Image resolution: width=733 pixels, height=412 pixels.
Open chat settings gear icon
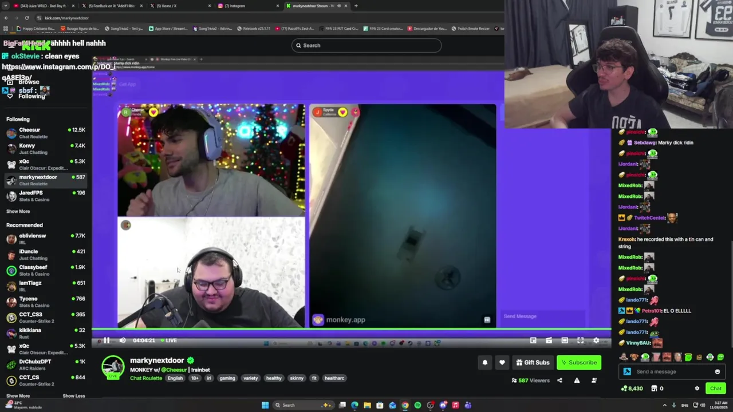697,389
